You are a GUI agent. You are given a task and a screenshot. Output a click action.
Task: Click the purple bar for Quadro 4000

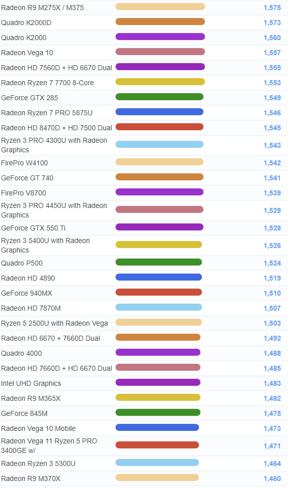158,352
